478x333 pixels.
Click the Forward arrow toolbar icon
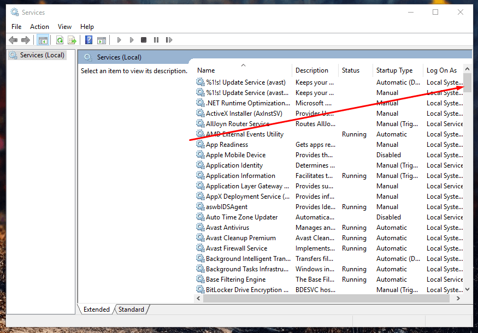[26, 40]
